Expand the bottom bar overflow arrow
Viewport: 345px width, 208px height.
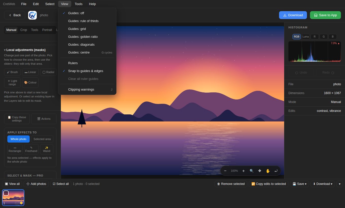click(x=340, y=184)
